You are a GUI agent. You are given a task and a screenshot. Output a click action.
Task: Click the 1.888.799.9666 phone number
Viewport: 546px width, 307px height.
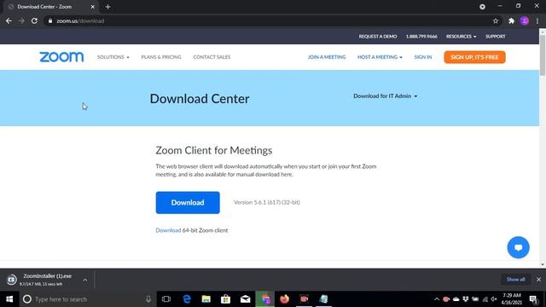tap(421, 36)
